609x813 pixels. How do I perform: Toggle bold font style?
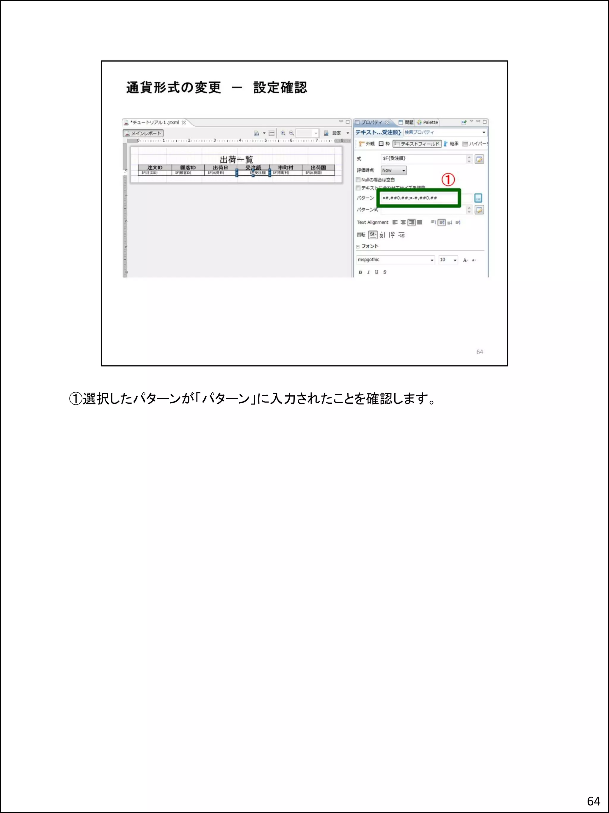(360, 272)
